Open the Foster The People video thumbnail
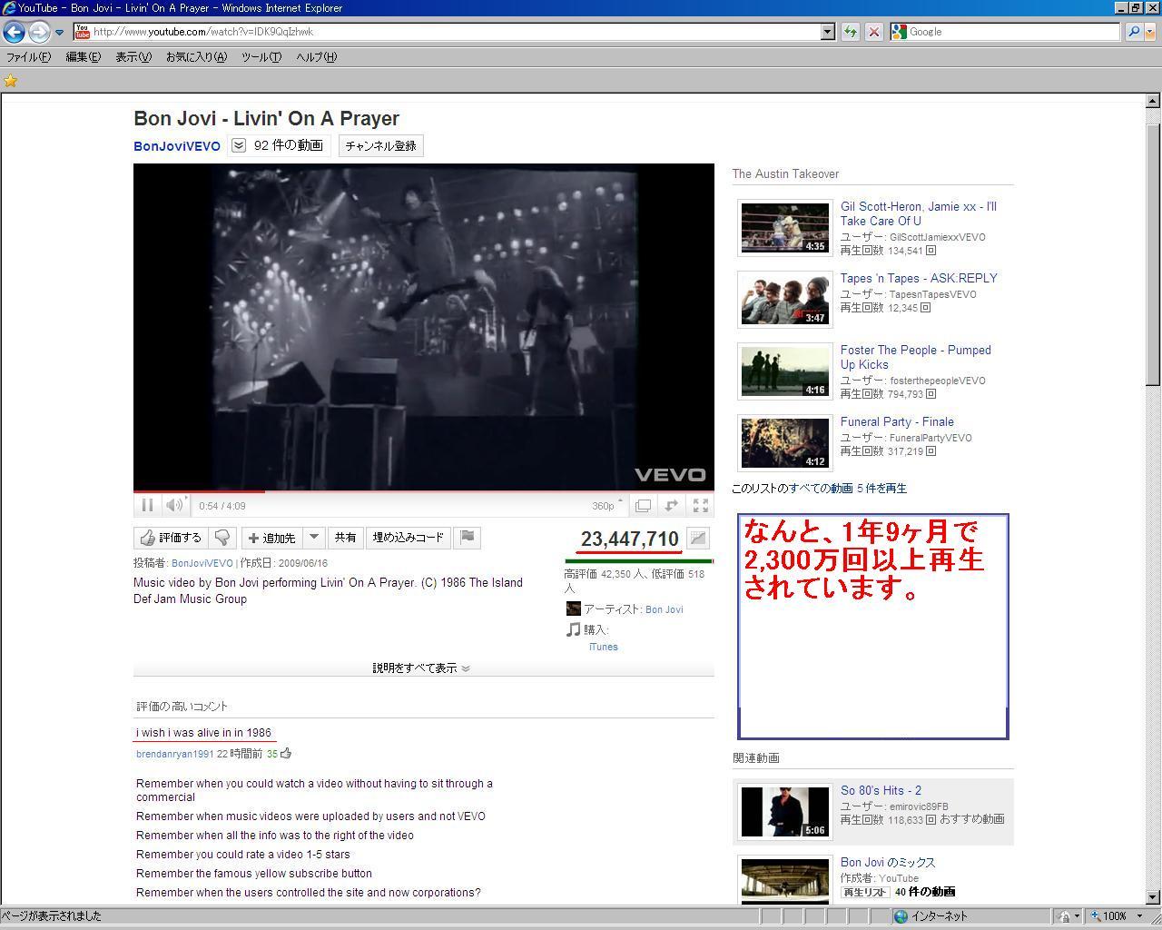 click(x=785, y=371)
